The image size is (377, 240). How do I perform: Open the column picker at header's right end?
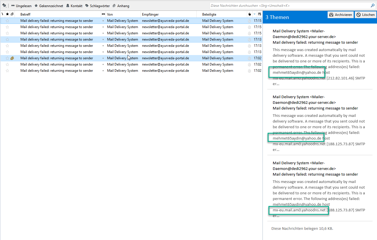(x=260, y=14)
